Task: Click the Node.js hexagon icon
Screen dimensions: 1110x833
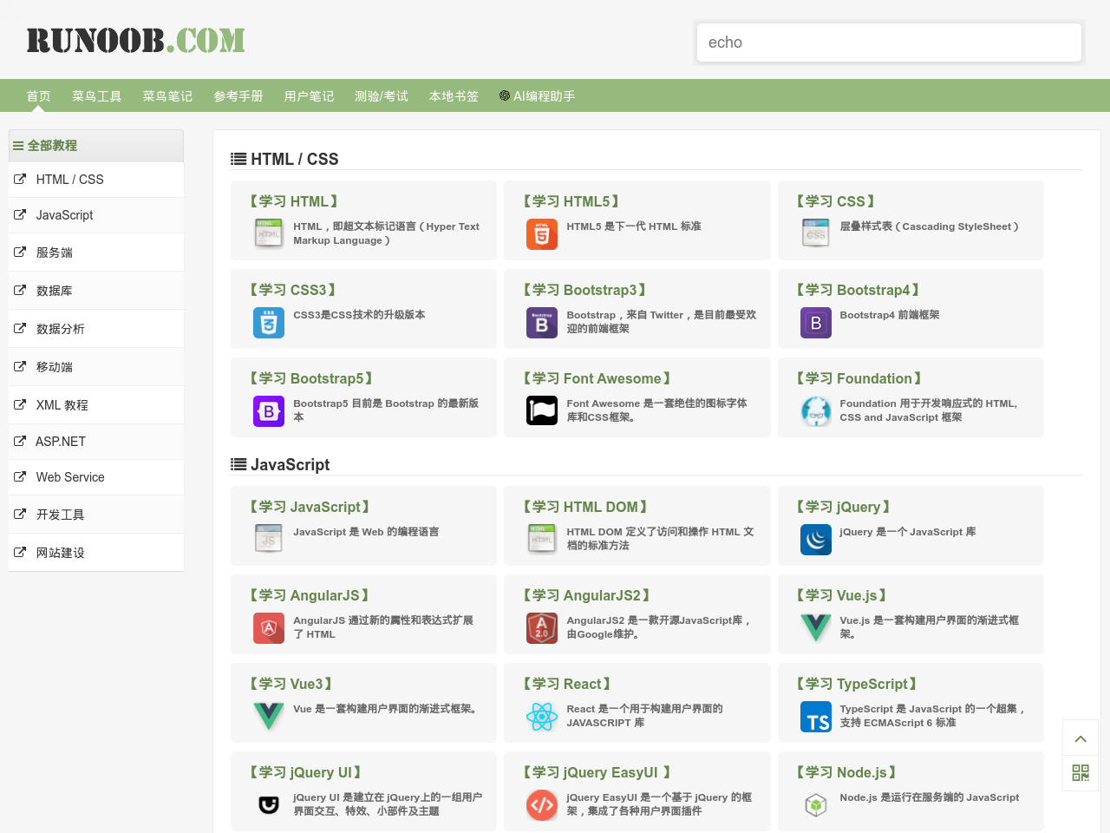Action: pos(815,804)
